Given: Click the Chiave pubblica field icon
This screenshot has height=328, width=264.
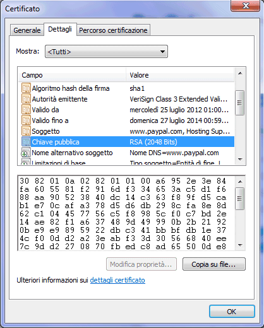Looking at the screenshot, I should coord(26,142).
